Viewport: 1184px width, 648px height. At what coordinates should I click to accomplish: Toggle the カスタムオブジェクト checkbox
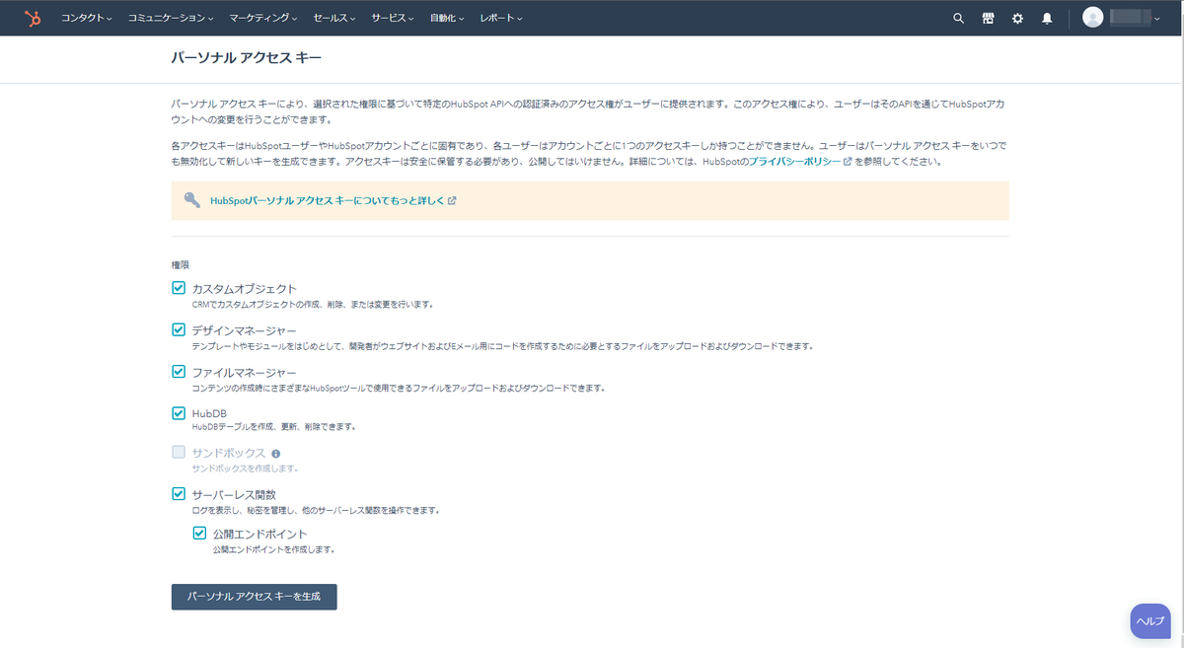pos(179,288)
